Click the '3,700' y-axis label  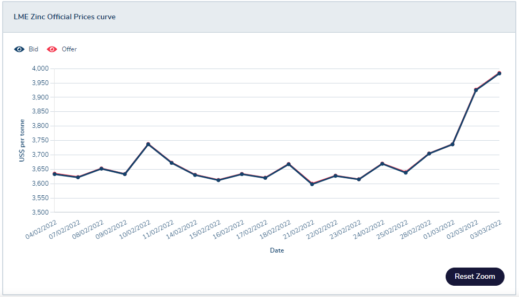(40, 155)
